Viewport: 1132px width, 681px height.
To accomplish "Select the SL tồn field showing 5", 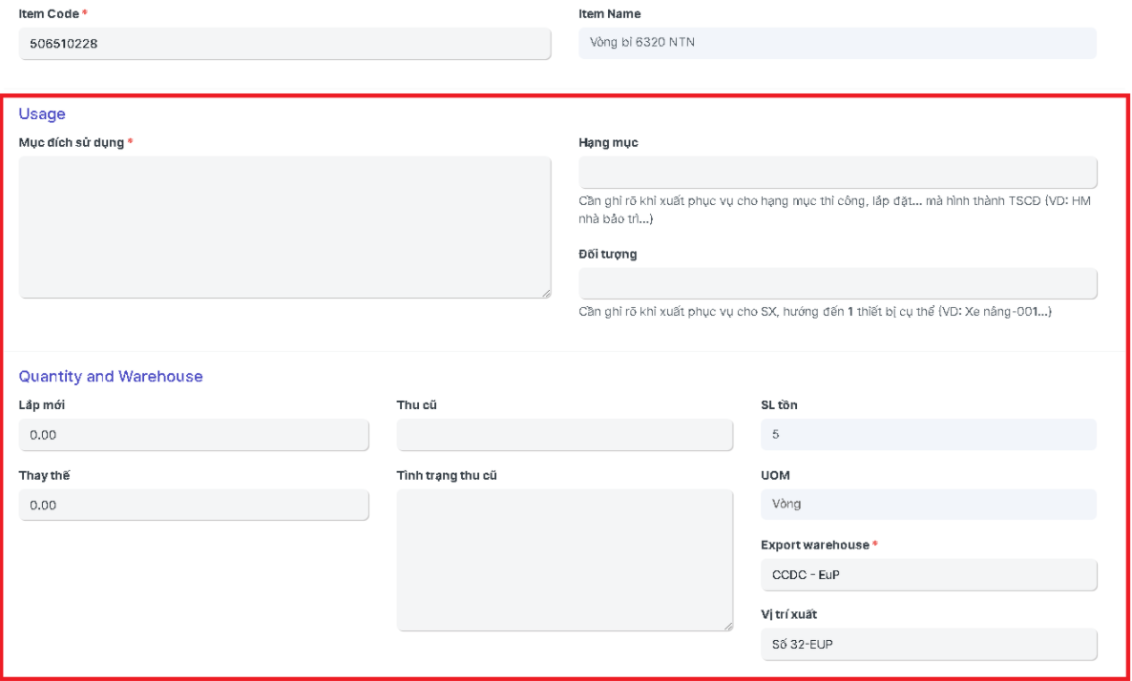I will pyautogui.click(x=928, y=435).
